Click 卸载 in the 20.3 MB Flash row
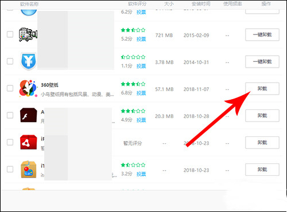This screenshot has width=287, height=212. click(262, 116)
